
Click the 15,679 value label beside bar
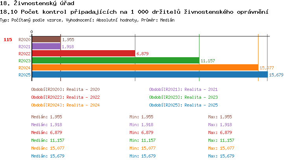point(276,75)
